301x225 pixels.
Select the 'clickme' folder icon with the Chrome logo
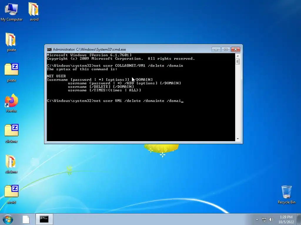(x=11, y=164)
